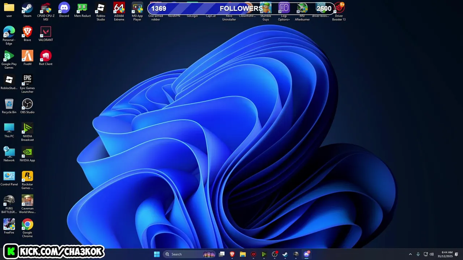
Task: Open Driver Booster 13 shortcut
Action: coord(339,8)
